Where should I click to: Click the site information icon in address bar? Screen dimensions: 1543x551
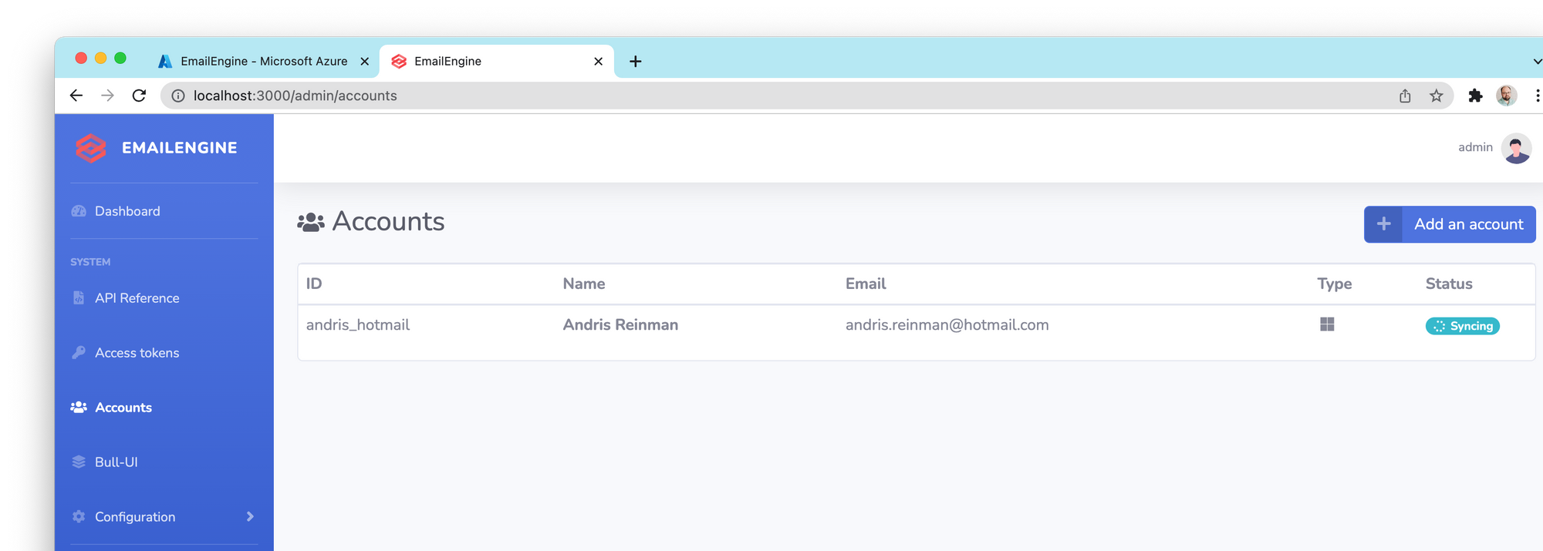click(x=178, y=96)
